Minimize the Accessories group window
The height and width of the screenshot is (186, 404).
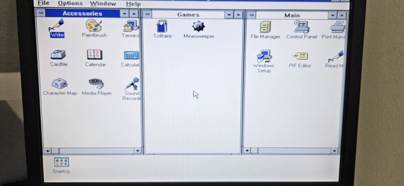click(125, 14)
